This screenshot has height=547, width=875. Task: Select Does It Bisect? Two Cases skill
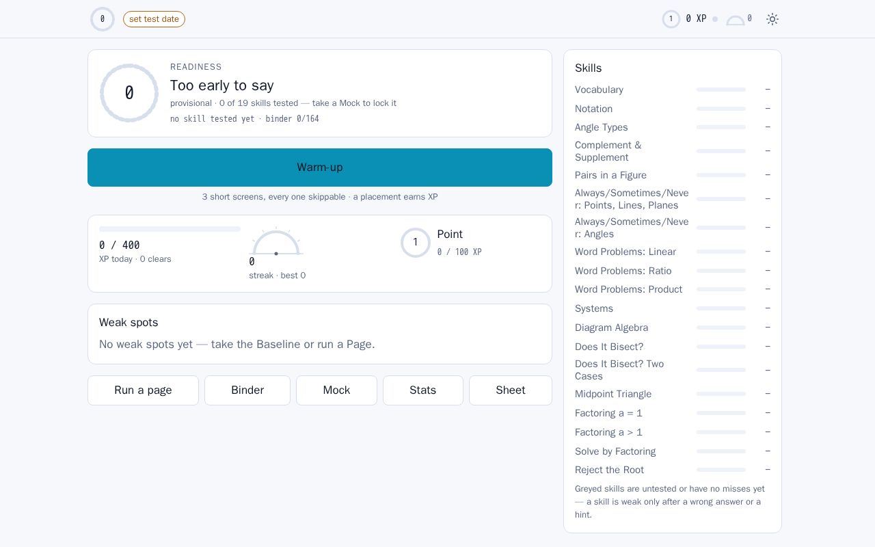673,370
